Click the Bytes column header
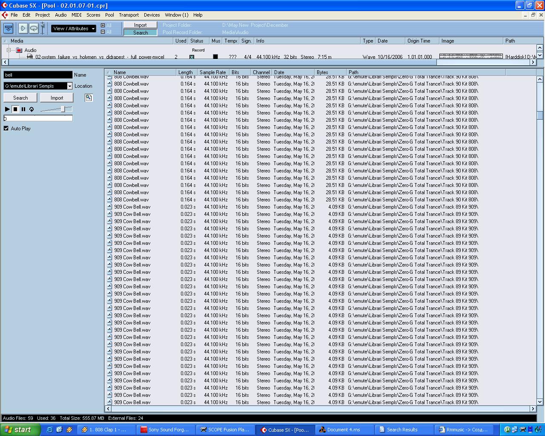 pyautogui.click(x=331, y=72)
